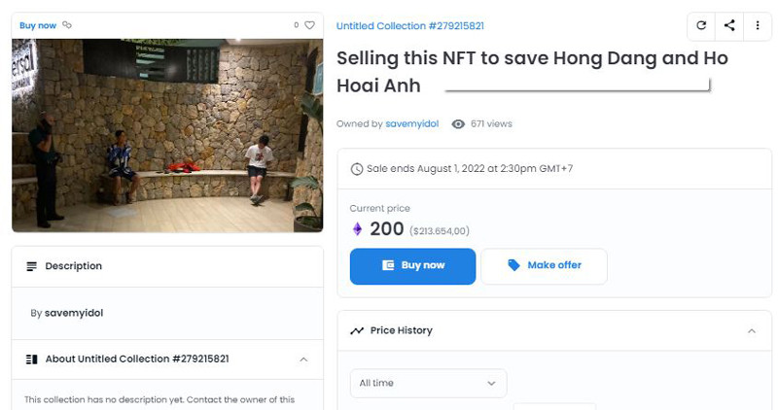Open the All time range dropdown
The width and height of the screenshot is (778, 410).
(x=428, y=383)
